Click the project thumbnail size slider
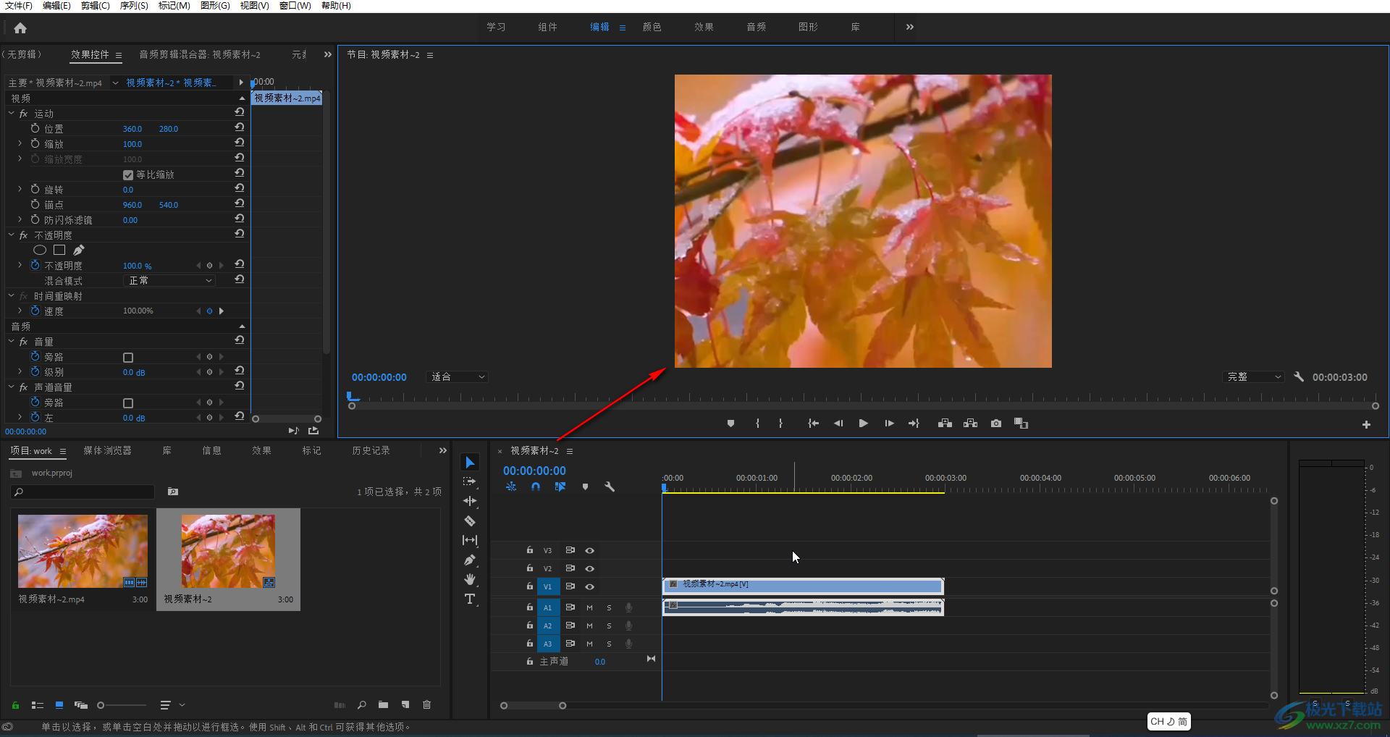 (x=122, y=705)
